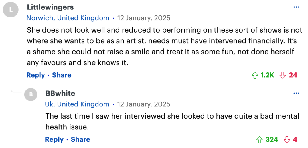
Task: Open the BBwhite username profile
Action: click(x=60, y=93)
